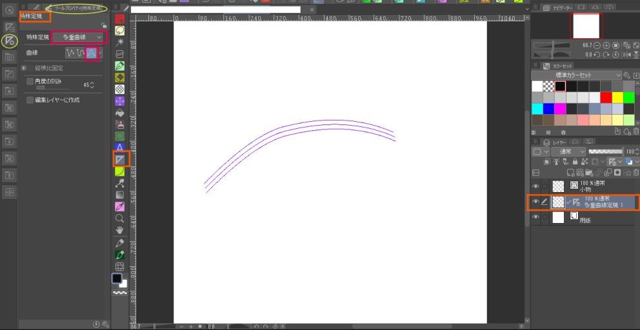Image resolution: width=640 pixels, height=330 pixels.
Task: Switch to the カラーセット tab
Action: 558,66
